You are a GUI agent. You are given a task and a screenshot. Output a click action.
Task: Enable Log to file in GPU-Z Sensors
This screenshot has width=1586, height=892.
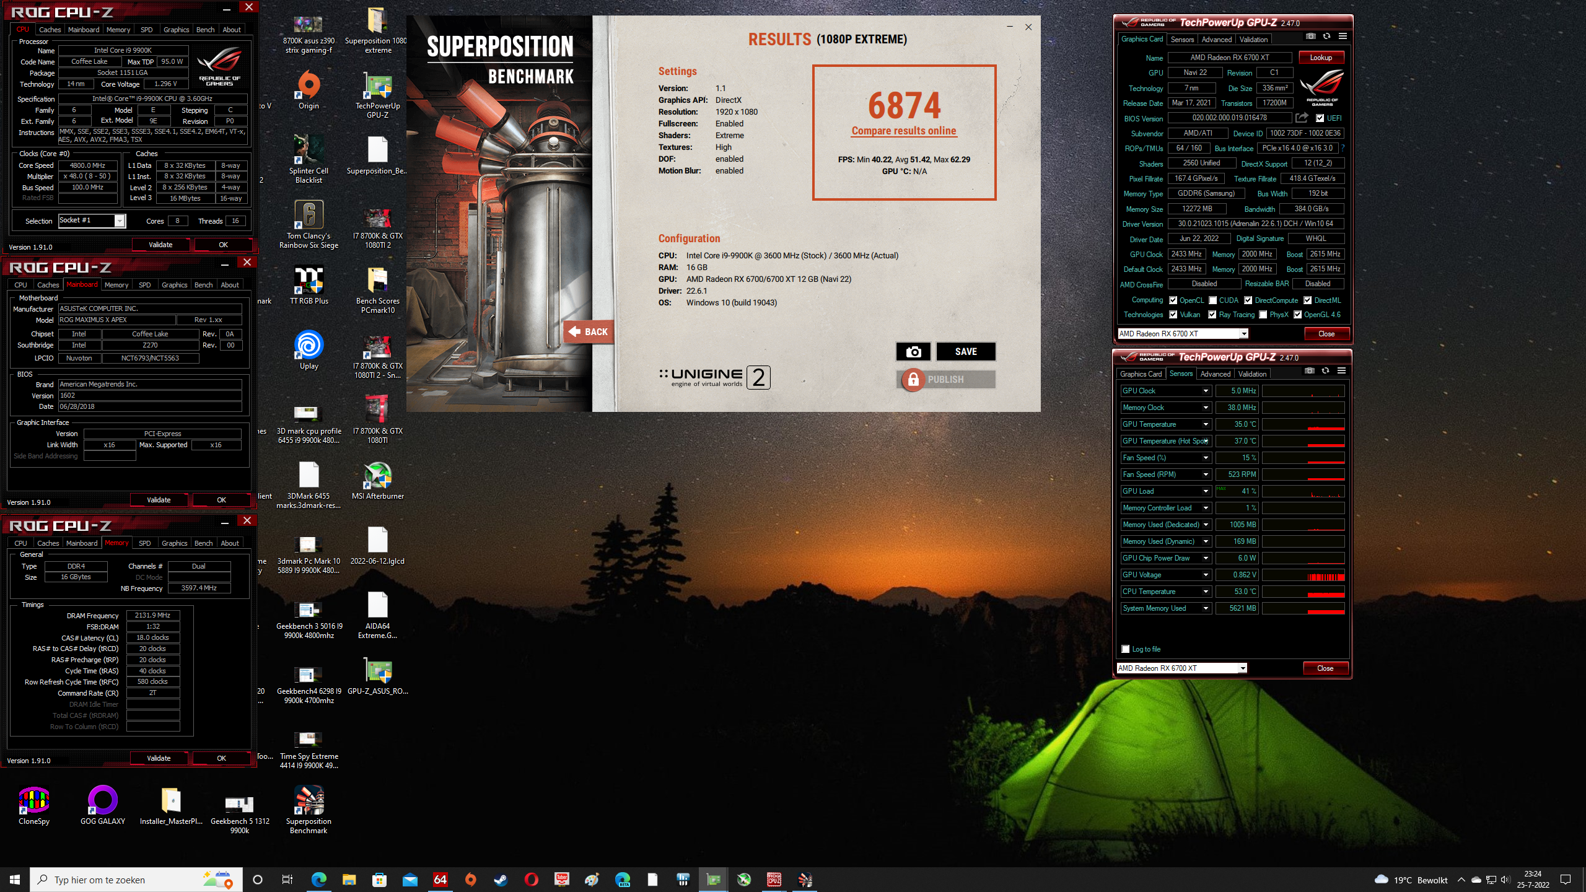tap(1126, 649)
